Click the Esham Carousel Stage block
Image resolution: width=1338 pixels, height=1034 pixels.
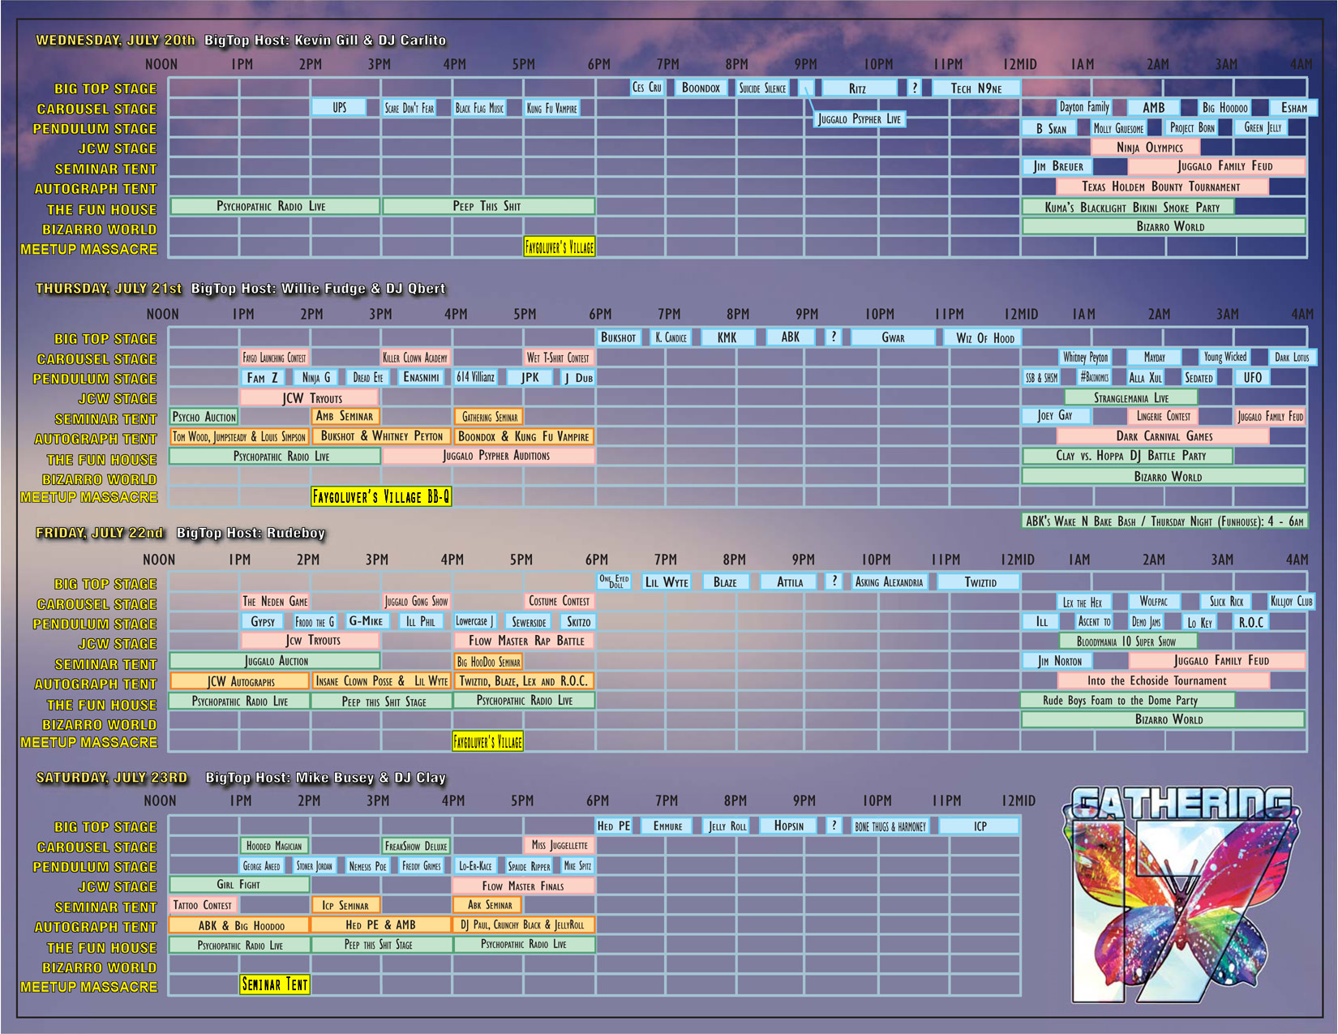1294,107
